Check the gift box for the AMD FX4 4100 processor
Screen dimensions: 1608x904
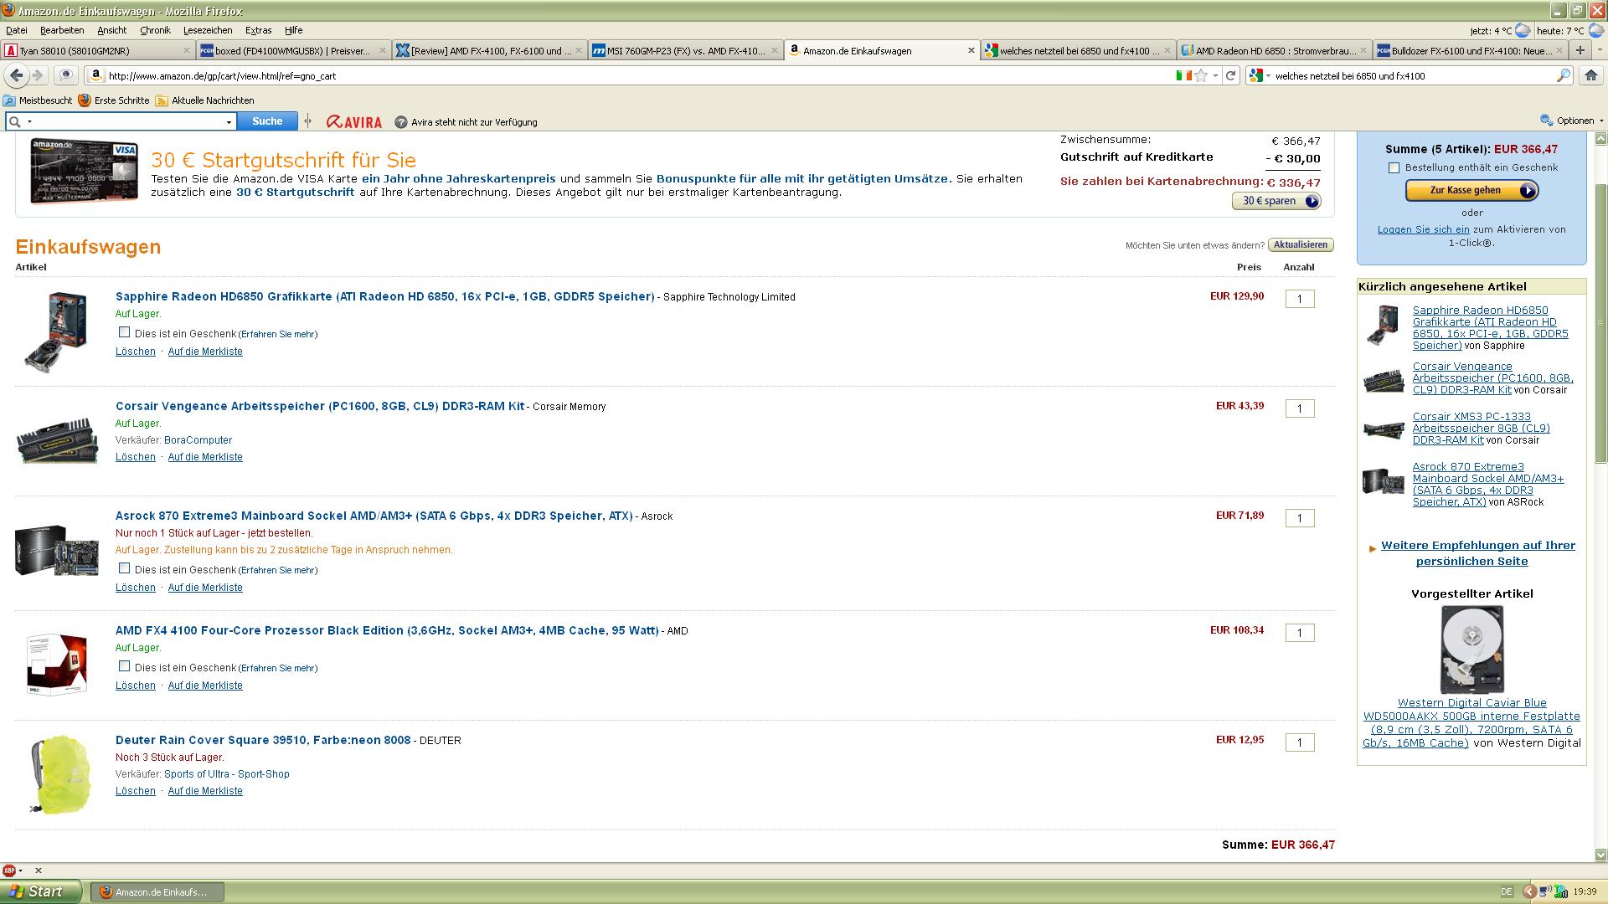(125, 666)
